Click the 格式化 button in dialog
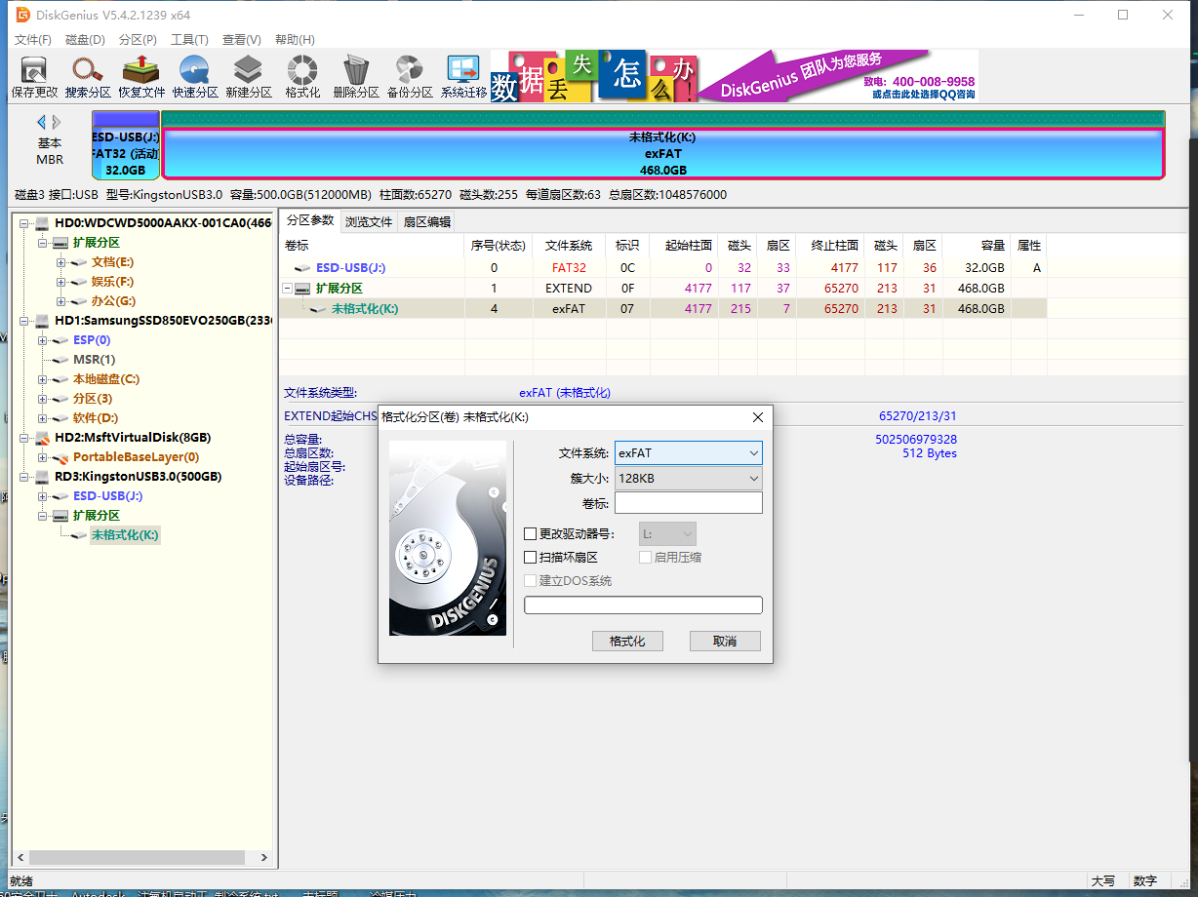Screen dimensions: 1198x897 [x=627, y=641]
